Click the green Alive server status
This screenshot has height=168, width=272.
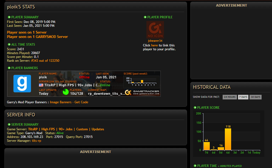click(60, 133)
